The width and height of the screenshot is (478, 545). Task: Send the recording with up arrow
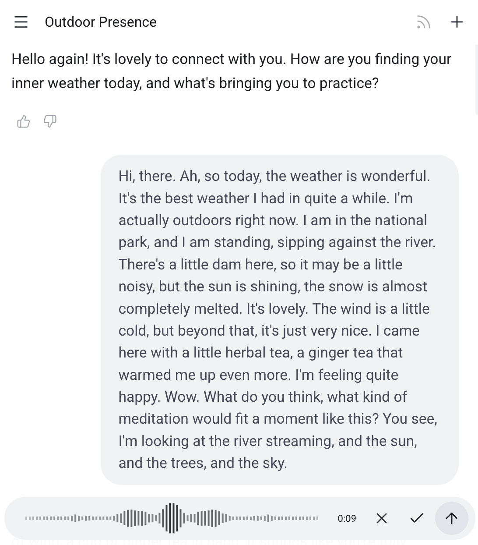pyautogui.click(x=451, y=518)
